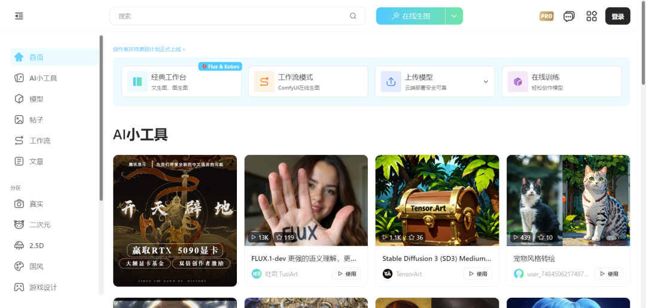Open 文章 in the sidebar
The image size is (646, 308).
pyautogui.click(x=54, y=161)
